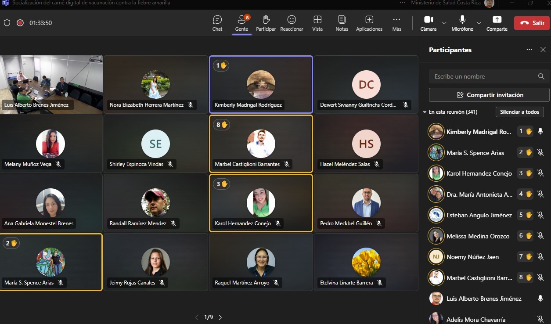Click raised hand badge on María Spence tile
The image size is (551, 324).
(x=11, y=243)
